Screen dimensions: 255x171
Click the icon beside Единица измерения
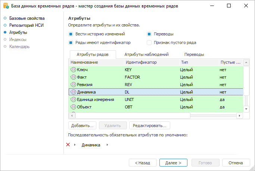[73, 99]
